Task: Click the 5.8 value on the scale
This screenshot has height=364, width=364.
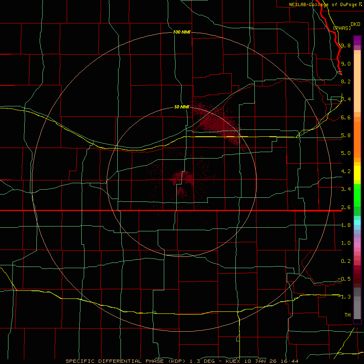Action: (x=346, y=135)
